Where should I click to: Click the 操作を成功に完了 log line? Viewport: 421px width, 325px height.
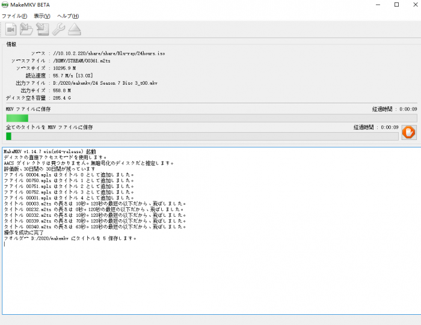coord(23,232)
